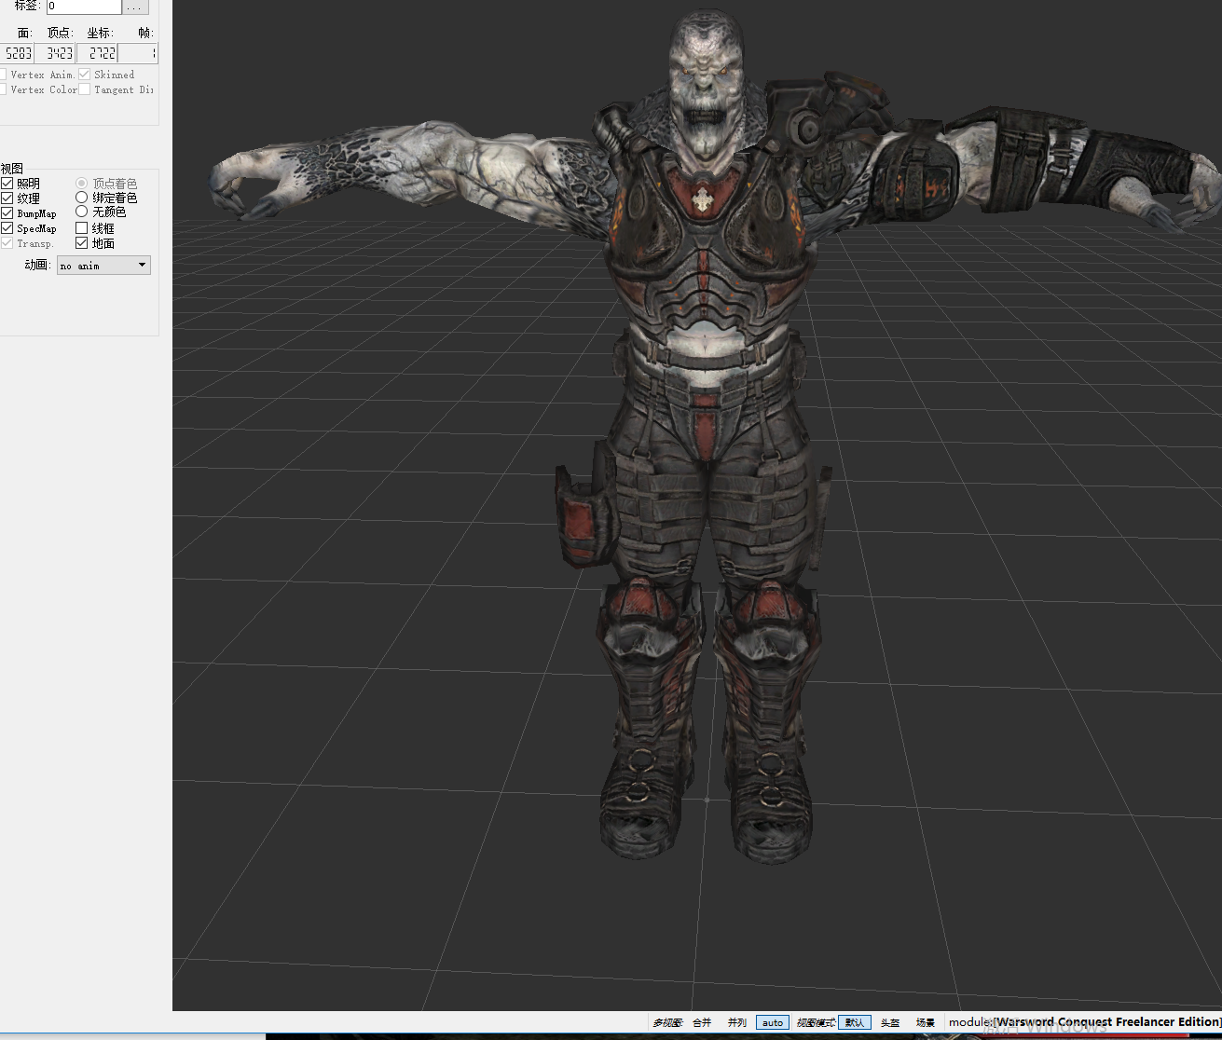Click the 顶点 vertex count value 3423
Image resolution: width=1222 pixels, height=1040 pixels.
pos(55,53)
